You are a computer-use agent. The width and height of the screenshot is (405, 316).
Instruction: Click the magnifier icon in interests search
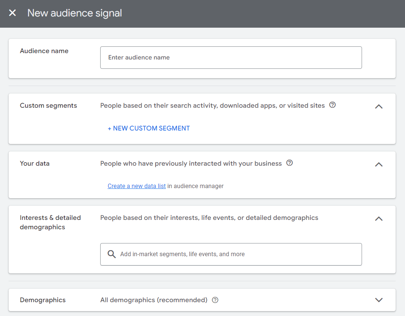coord(111,254)
